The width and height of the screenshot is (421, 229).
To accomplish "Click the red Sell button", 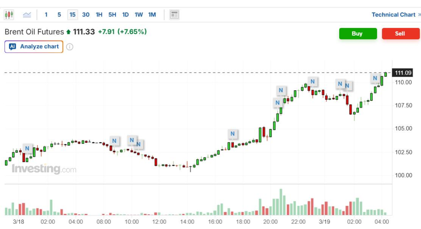I will point(400,34).
